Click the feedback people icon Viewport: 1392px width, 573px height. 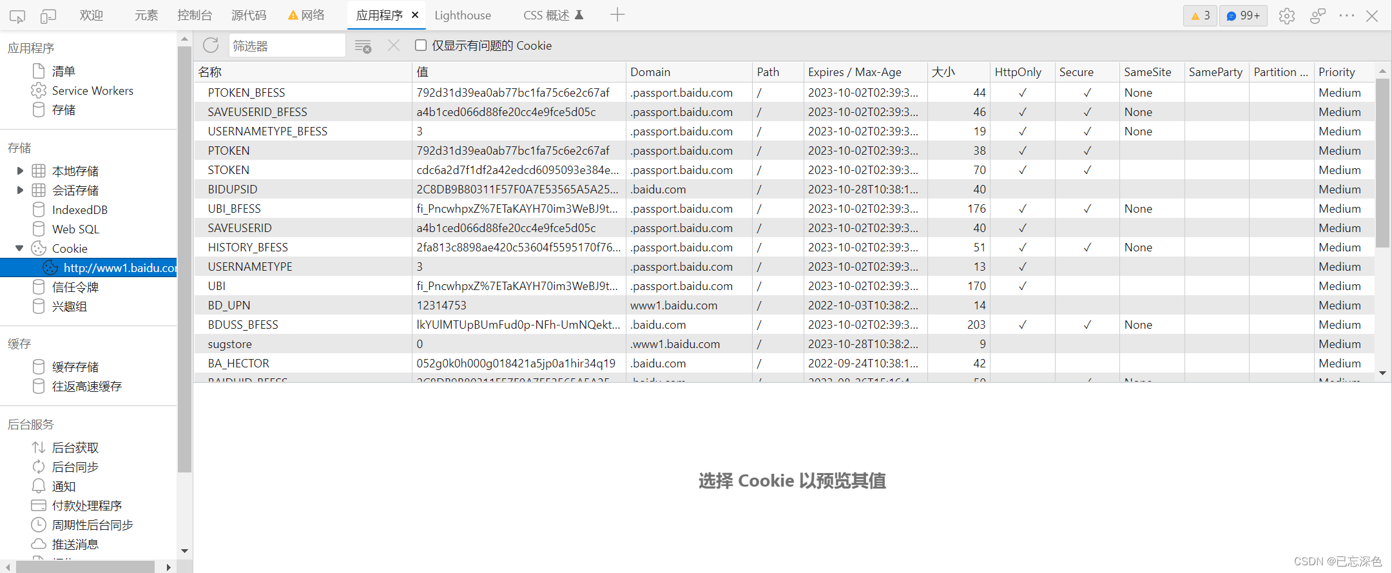point(1318,15)
